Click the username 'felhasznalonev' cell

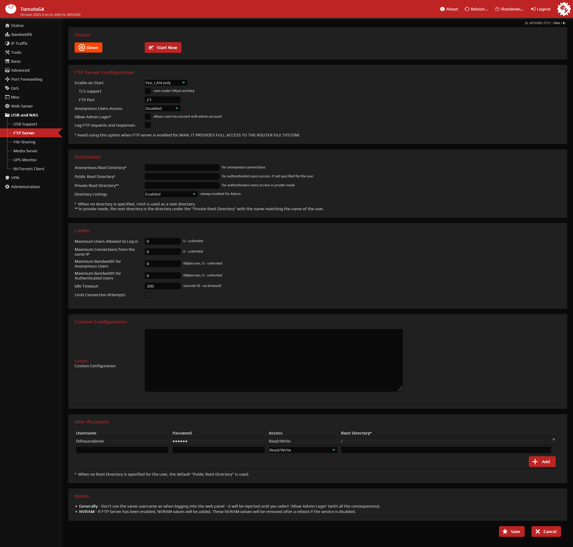click(90, 441)
